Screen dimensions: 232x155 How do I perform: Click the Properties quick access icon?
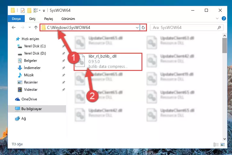(23, 11)
